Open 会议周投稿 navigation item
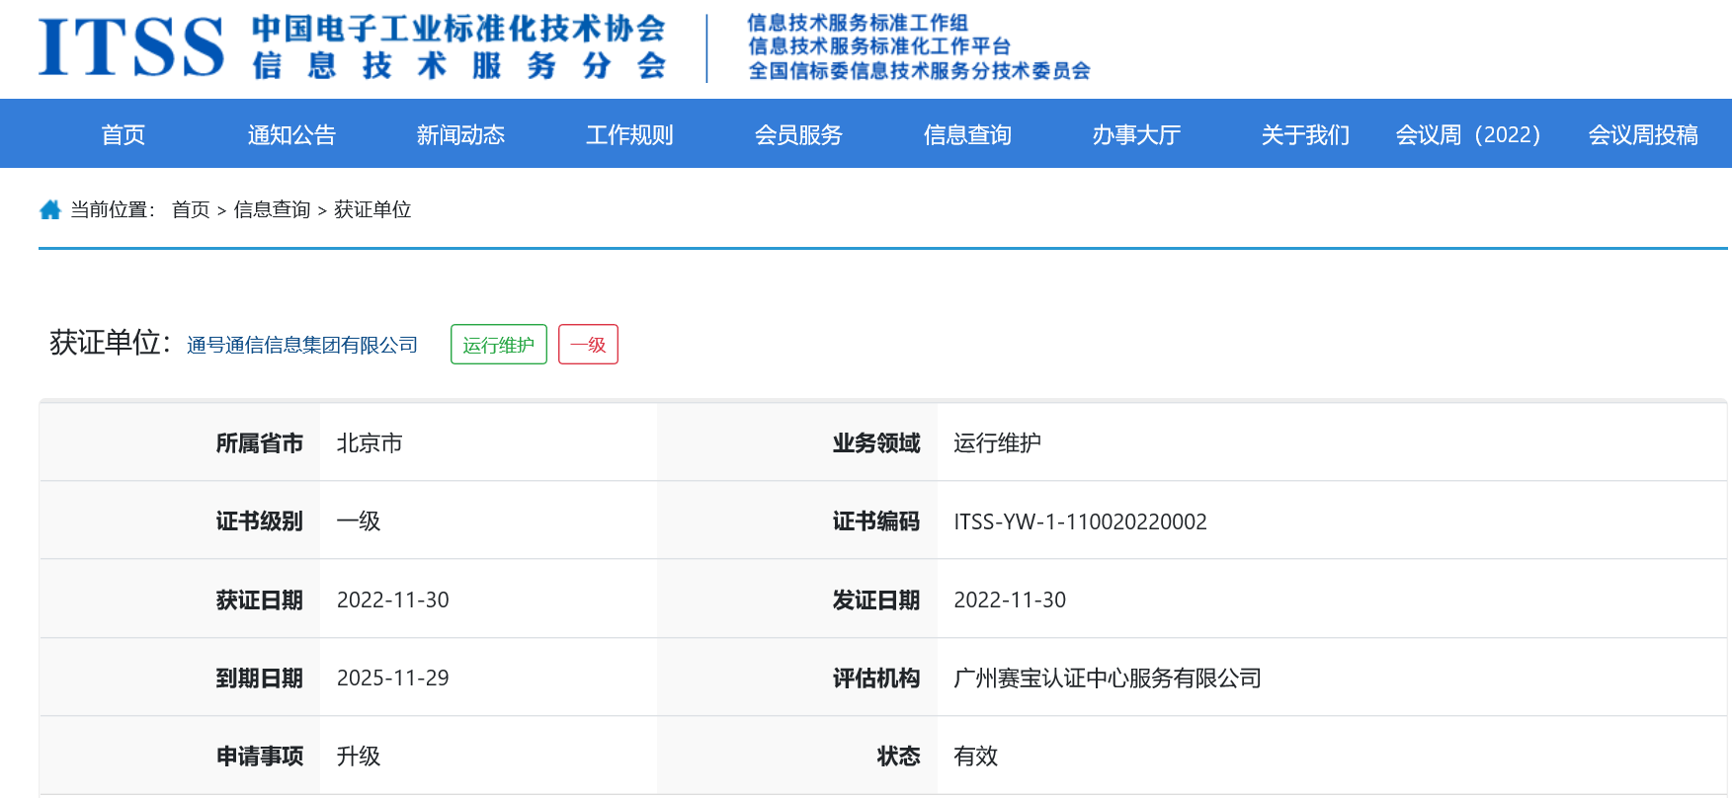Screen dimensions: 1732x798 pyautogui.click(x=1643, y=134)
